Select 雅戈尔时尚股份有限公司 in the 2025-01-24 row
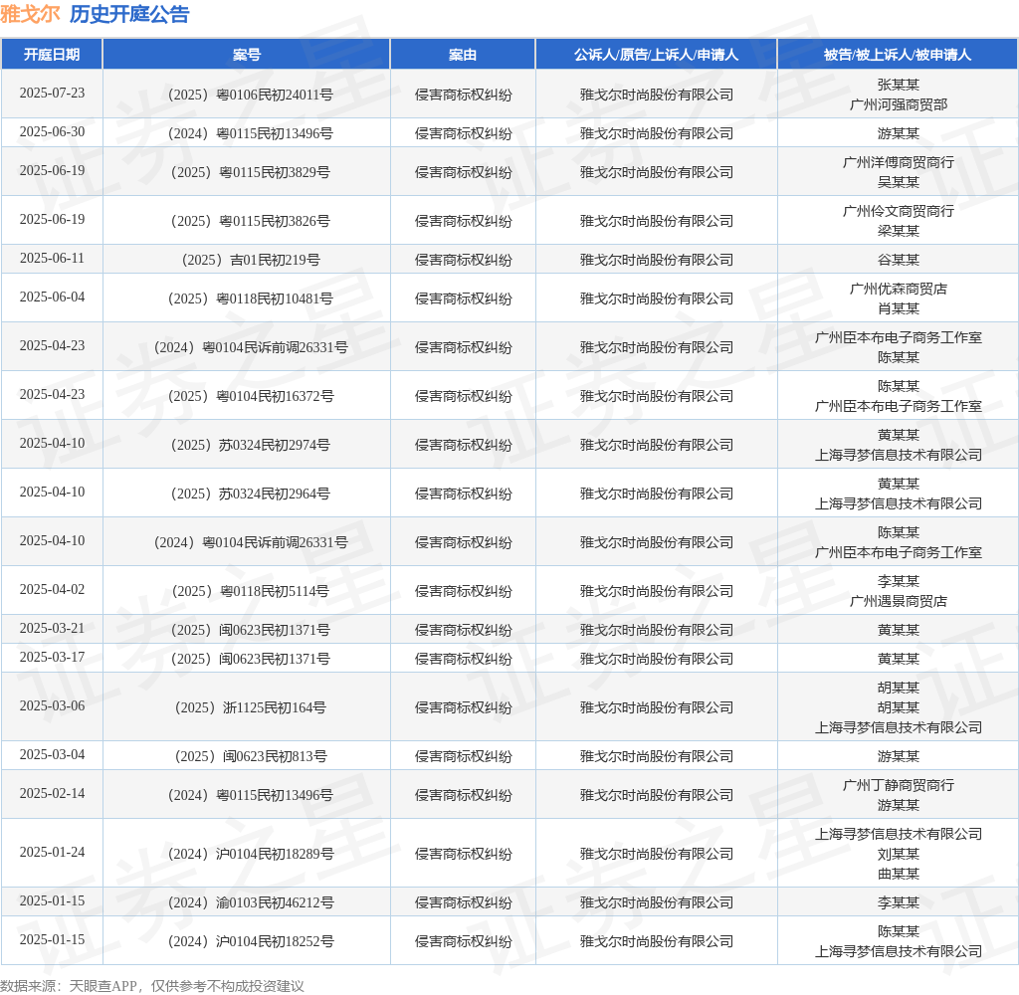1019x995 pixels. pyautogui.click(x=657, y=854)
